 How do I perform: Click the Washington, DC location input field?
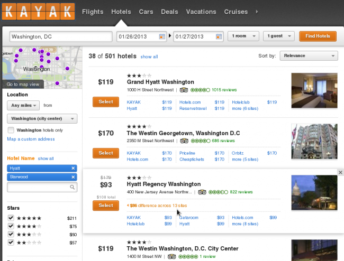click(x=61, y=36)
